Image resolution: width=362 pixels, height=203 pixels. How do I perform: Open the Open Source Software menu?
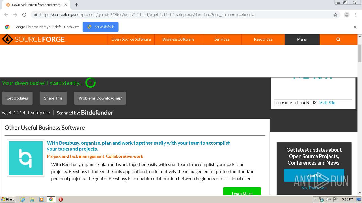point(131,39)
